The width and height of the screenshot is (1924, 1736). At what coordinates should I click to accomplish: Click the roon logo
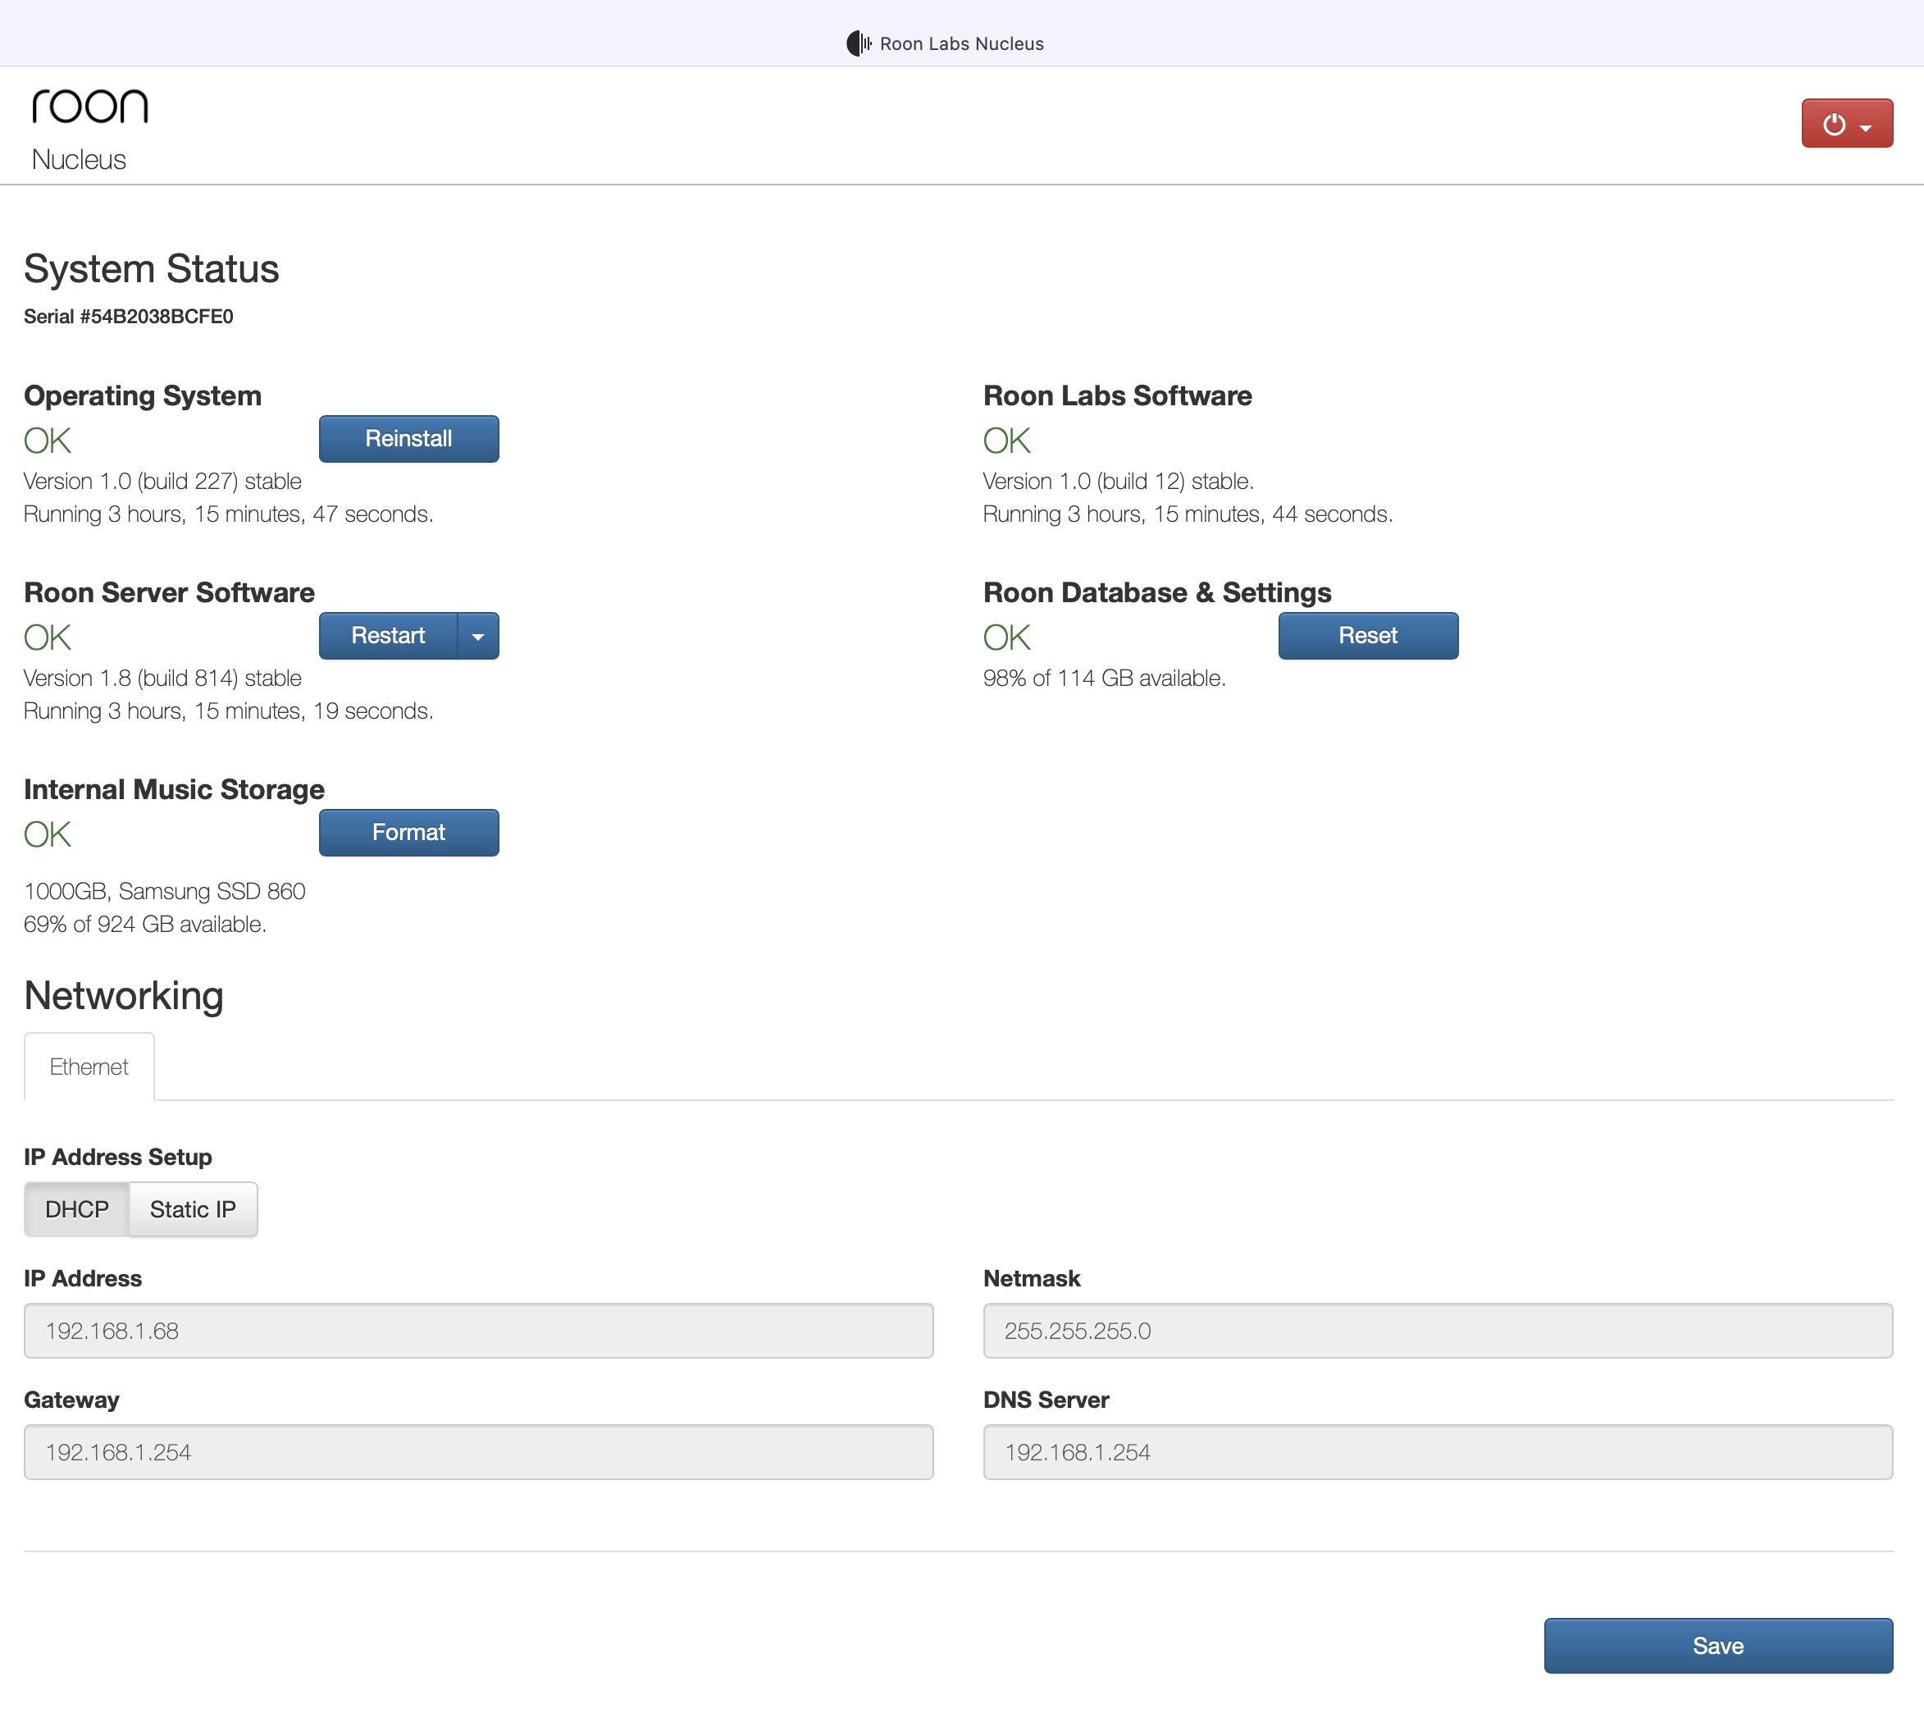coord(89,106)
